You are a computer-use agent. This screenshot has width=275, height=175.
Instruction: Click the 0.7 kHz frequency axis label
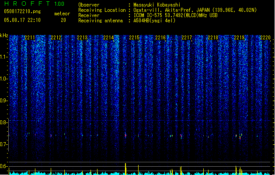pos(3,144)
